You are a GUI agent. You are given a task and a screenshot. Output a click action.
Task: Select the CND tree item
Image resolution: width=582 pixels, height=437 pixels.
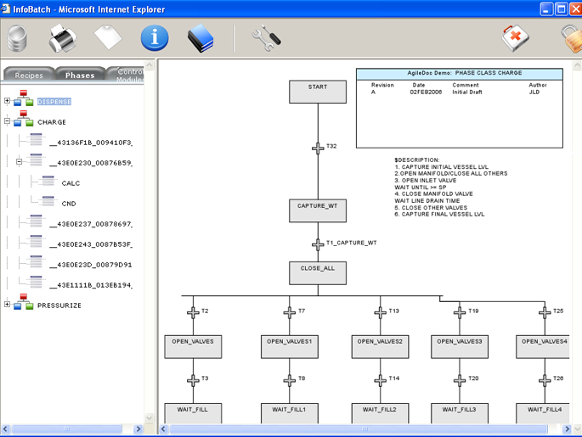click(69, 204)
